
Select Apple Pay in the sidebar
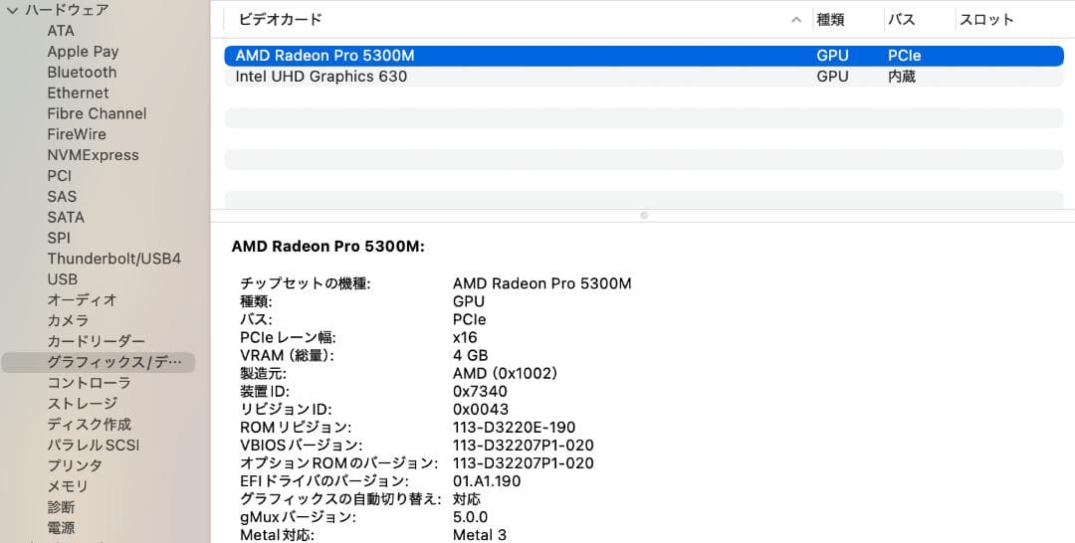point(83,52)
